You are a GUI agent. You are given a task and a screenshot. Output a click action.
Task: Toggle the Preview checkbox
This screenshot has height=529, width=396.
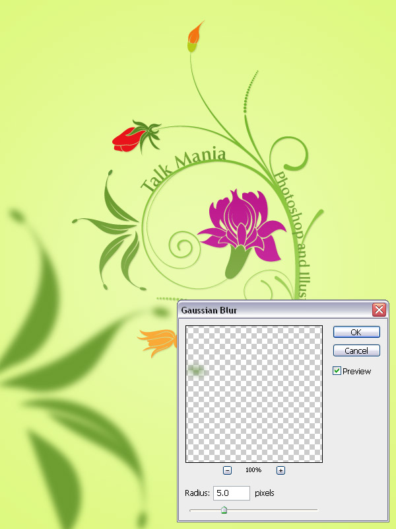(337, 371)
